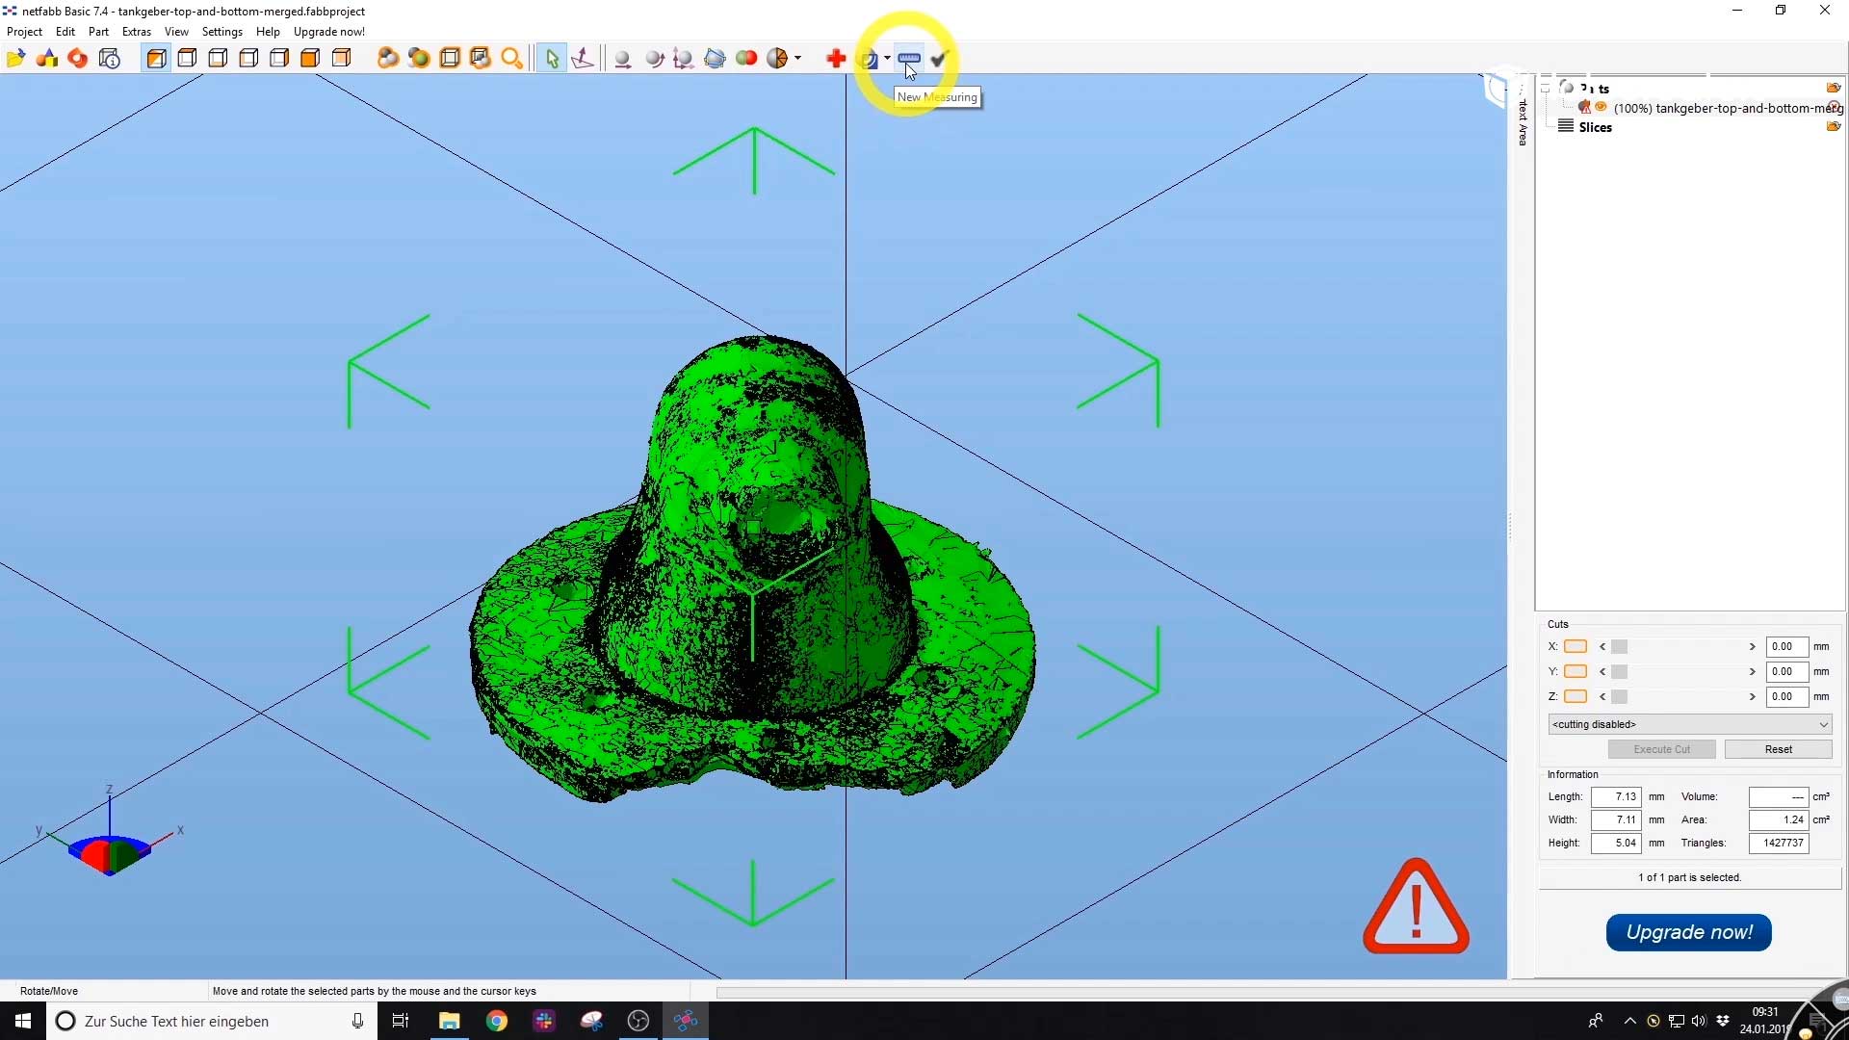Enable the Z axis cut checkbox

(1576, 696)
